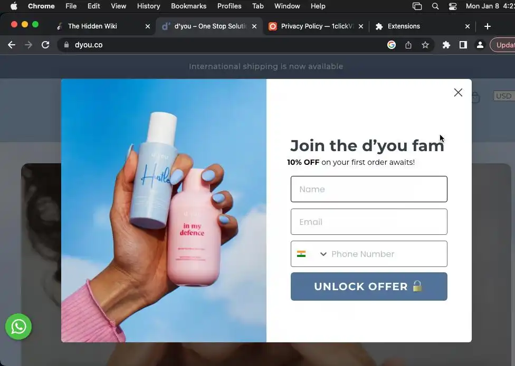
Task: Reload the dyou.co page
Action: (45, 45)
